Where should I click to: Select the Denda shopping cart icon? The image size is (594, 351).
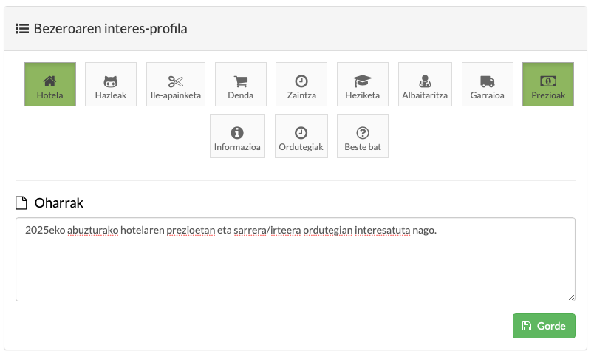point(241,81)
